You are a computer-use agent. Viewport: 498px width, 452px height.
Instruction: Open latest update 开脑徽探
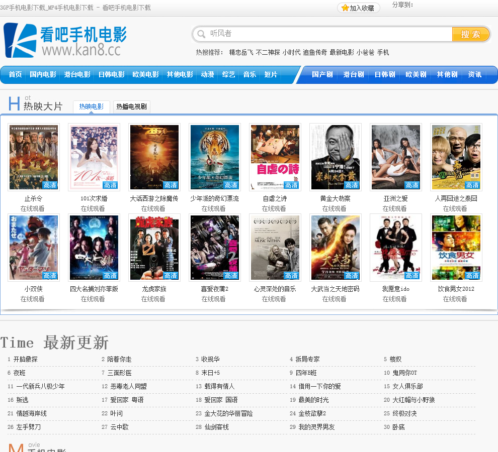click(x=26, y=360)
